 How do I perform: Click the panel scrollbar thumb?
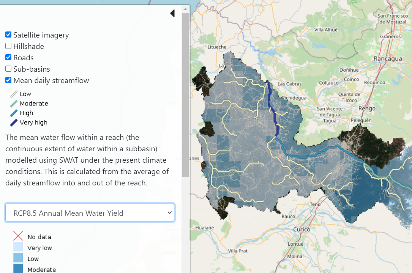pos(185,95)
